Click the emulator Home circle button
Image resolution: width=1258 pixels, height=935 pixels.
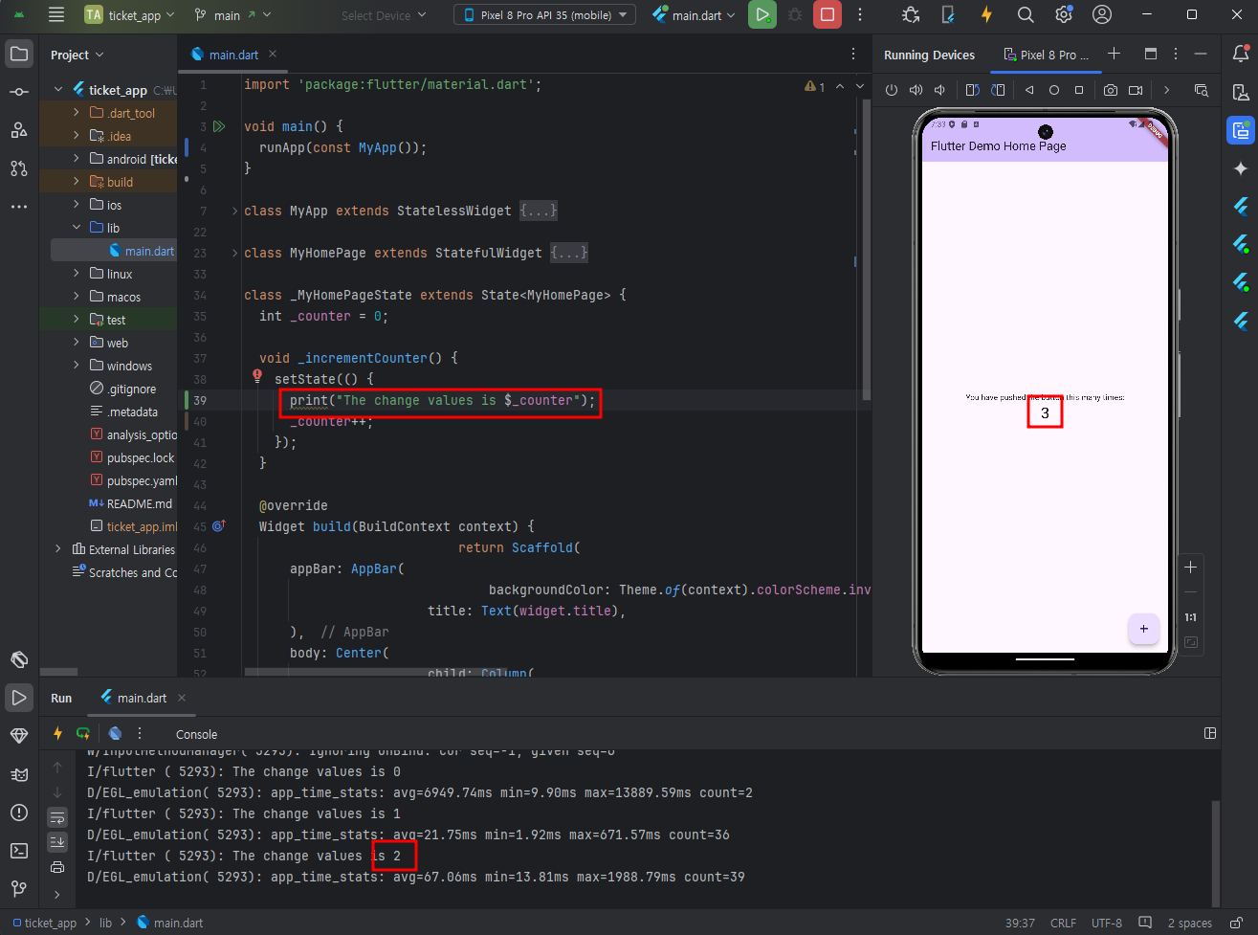[1054, 90]
